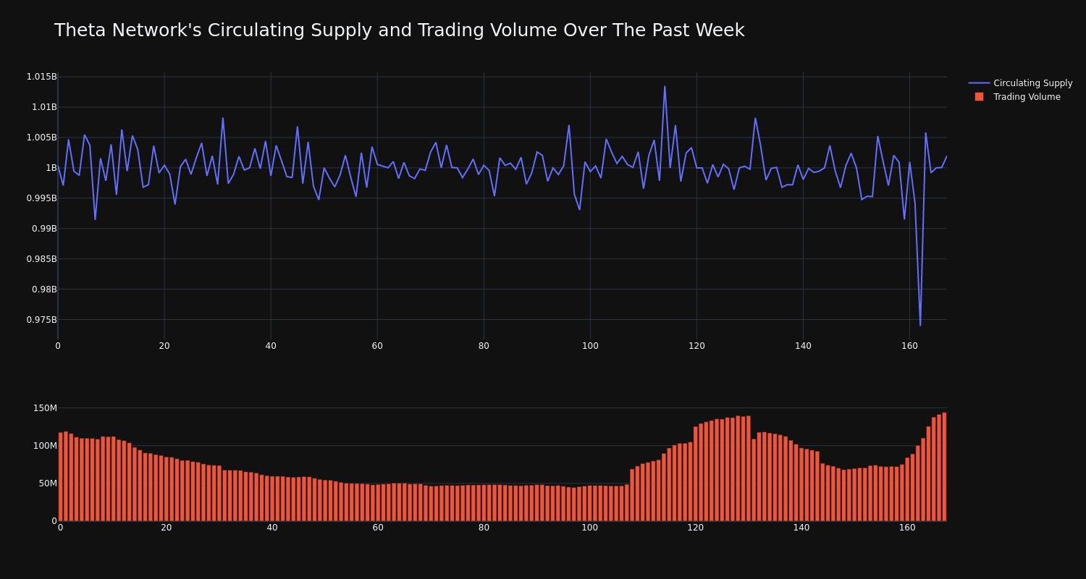The image size is (1086, 579).
Task: Click the 150M label on volume chart
Action: coord(45,408)
